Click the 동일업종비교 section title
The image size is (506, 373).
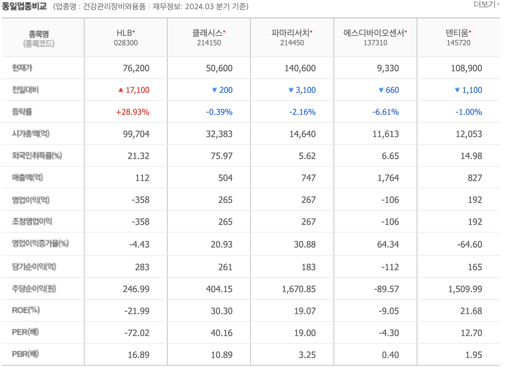tap(25, 6)
